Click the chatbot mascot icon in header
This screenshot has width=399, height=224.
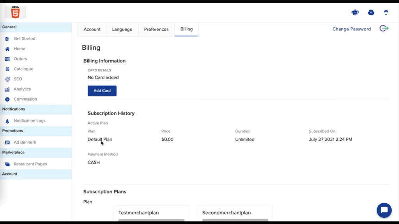point(371,12)
